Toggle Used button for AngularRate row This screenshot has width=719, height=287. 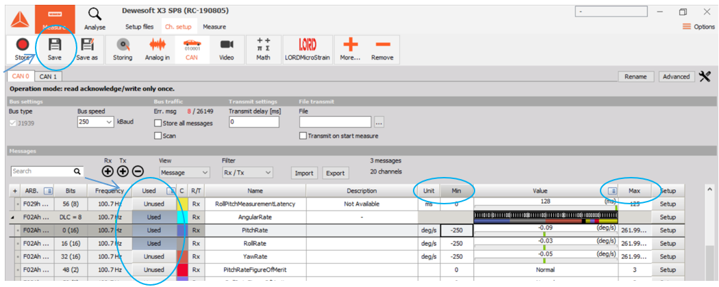coord(154,217)
